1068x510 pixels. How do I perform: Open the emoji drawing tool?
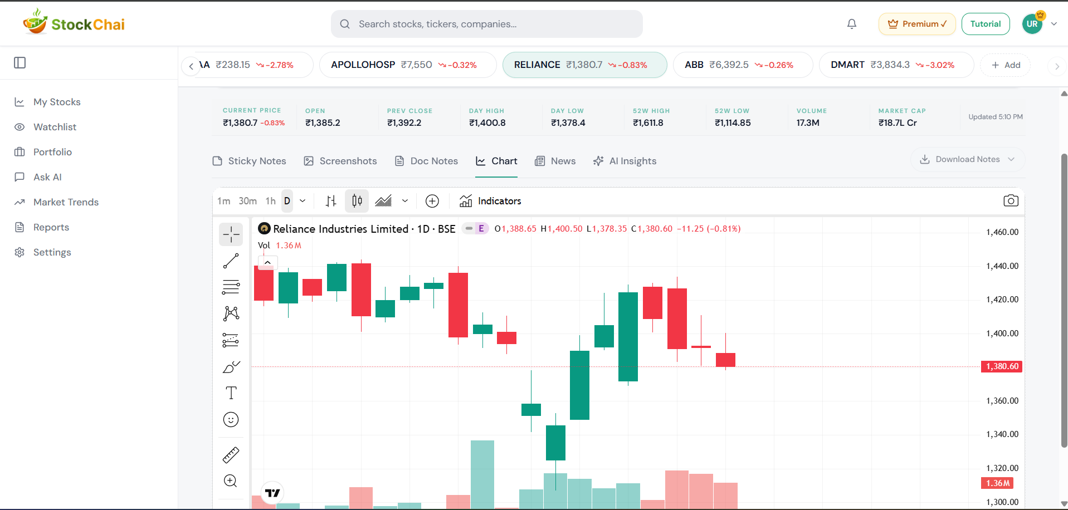point(231,419)
